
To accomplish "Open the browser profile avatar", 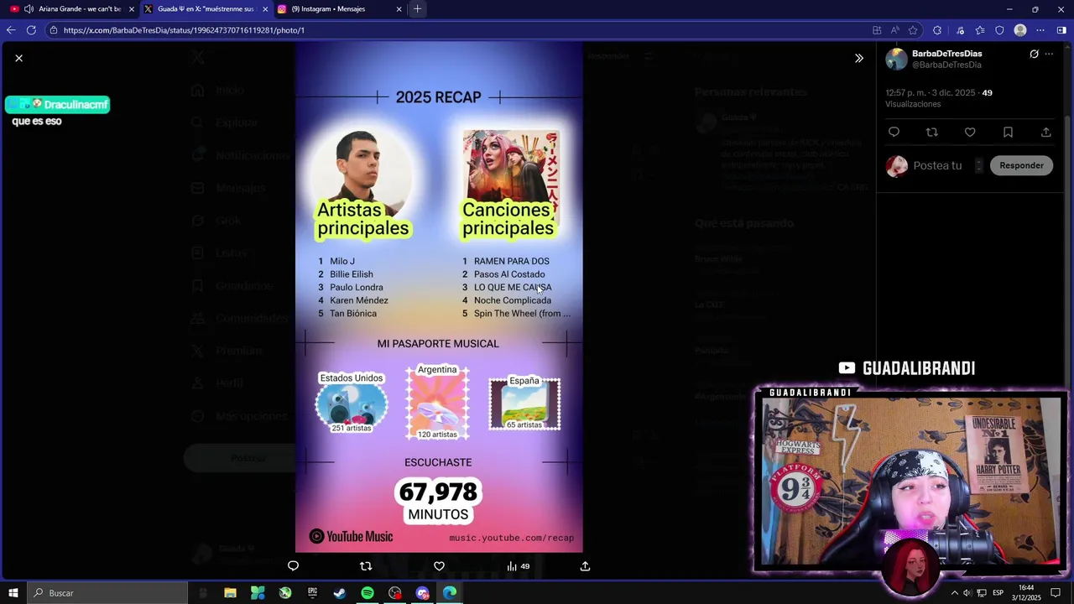I will [1020, 30].
